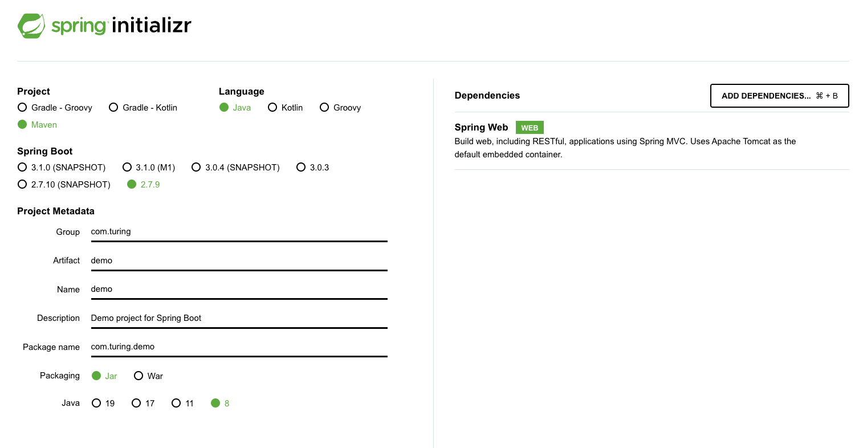The image size is (859, 448).
Task: Select Spring Boot 2.7.9
Action: click(x=144, y=184)
